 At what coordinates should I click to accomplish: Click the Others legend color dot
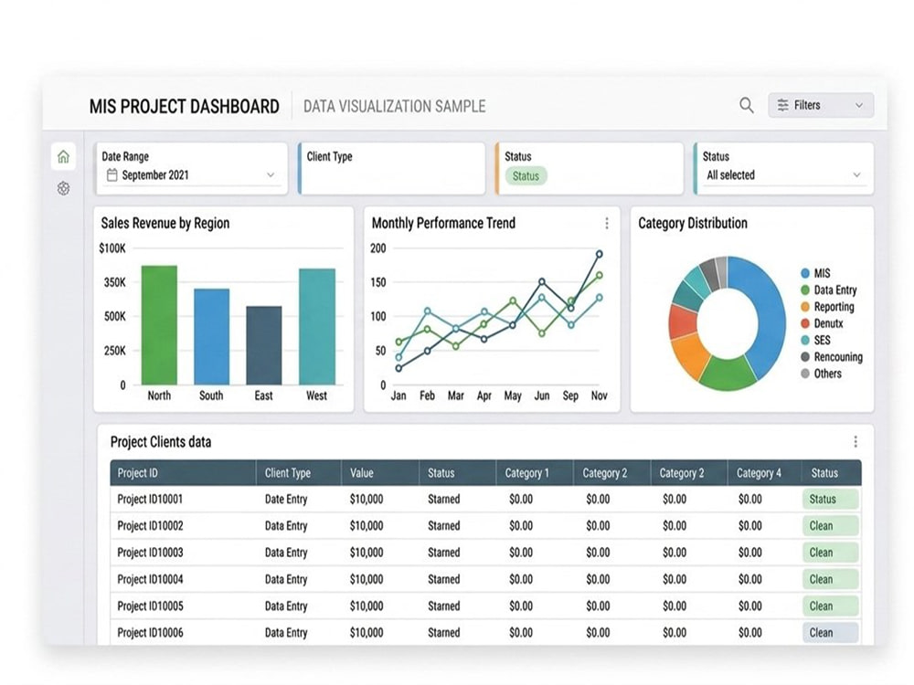pos(805,374)
